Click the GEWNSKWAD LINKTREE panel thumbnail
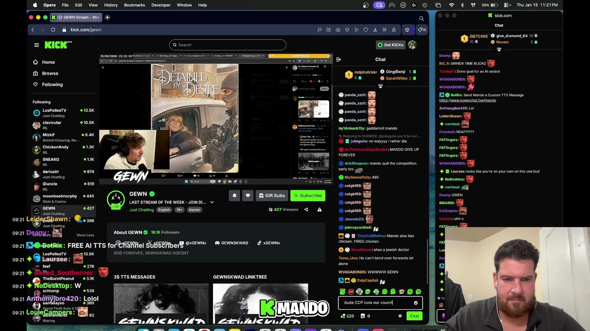Screen dimensions: 590x331 [260, 304]
